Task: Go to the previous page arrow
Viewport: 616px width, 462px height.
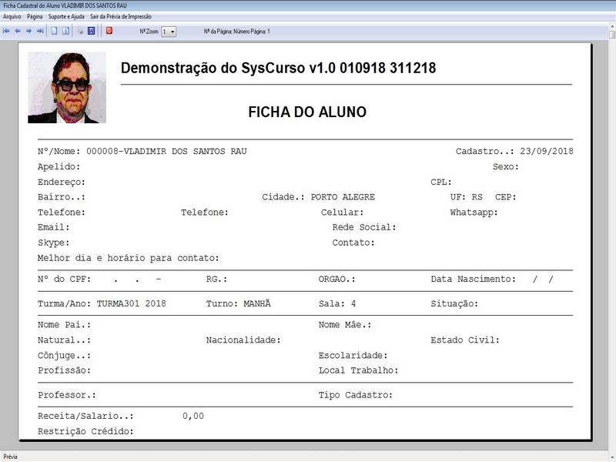Action: click(18, 31)
